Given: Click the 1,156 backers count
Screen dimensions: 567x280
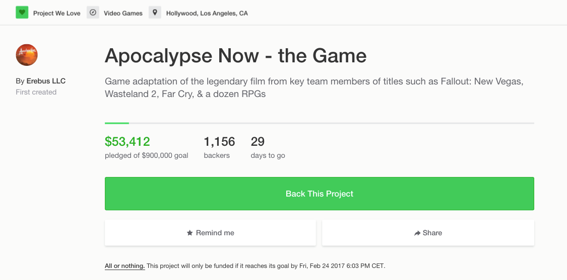Looking at the screenshot, I should [219, 142].
